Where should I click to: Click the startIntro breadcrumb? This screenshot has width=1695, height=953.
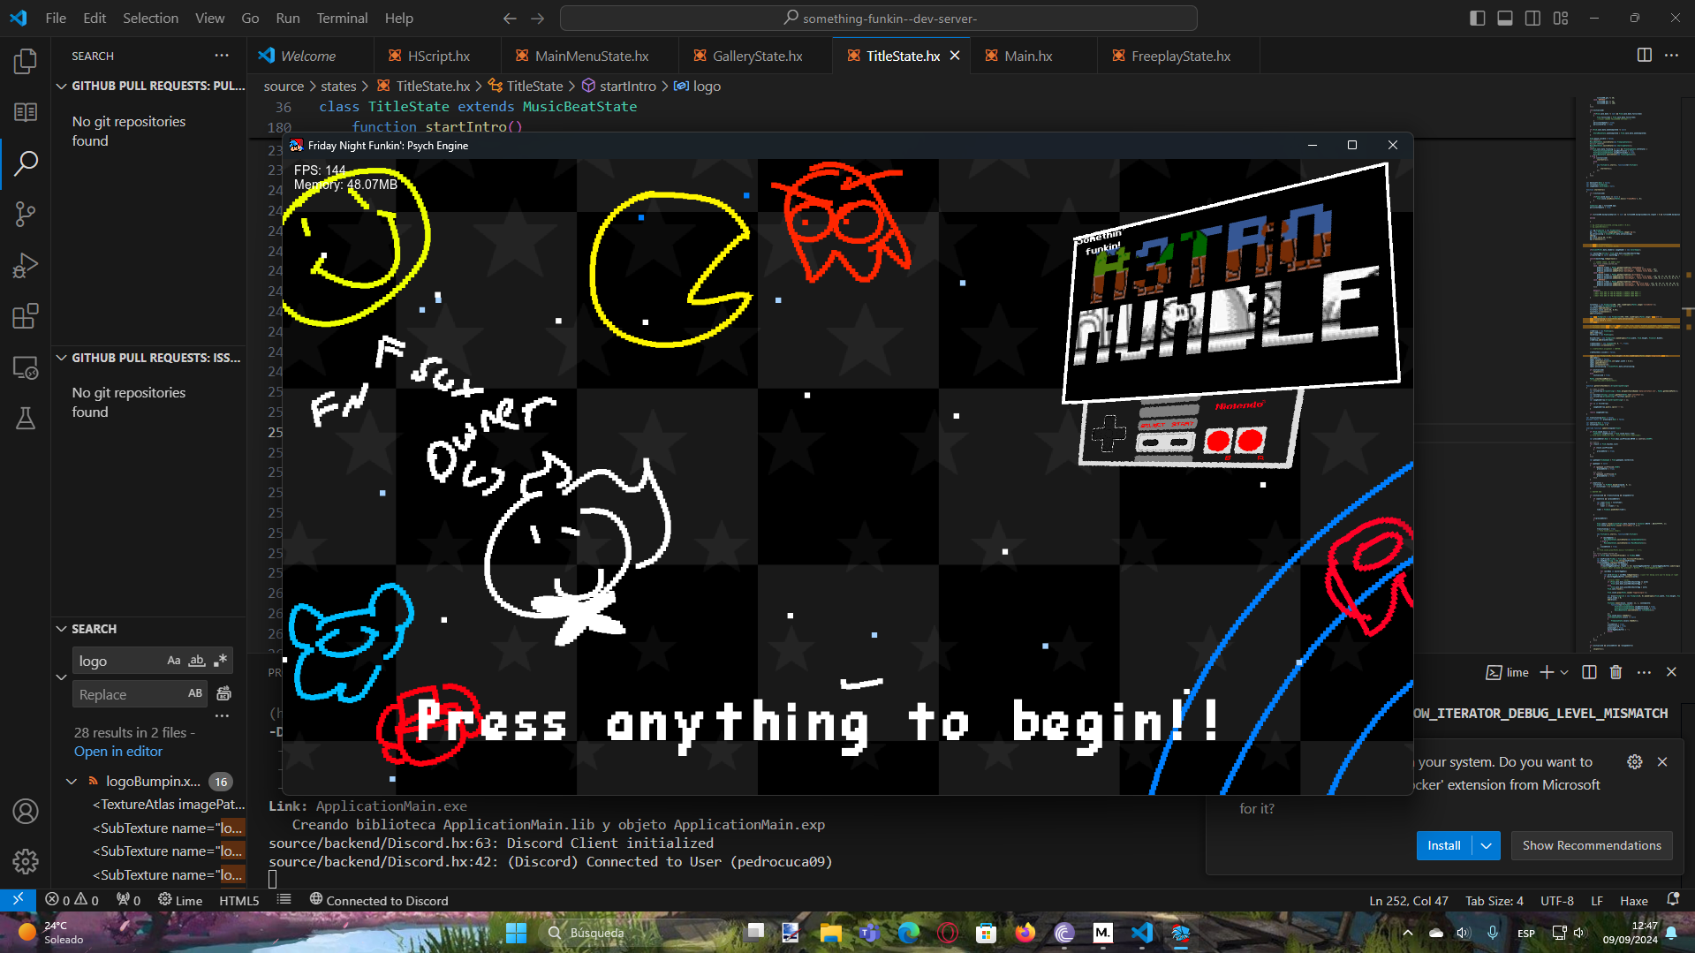pos(627,86)
